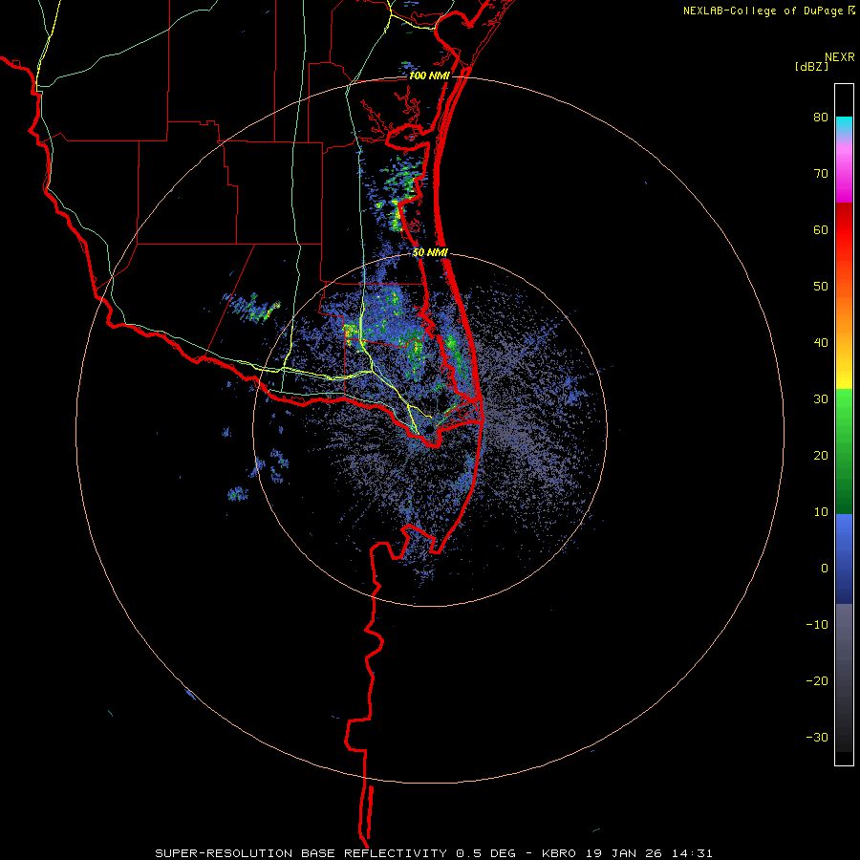This screenshot has width=860, height=860.
Task: Click the -20 dBZ scale value
Action: pyautogui.click(x=817, y=680)
